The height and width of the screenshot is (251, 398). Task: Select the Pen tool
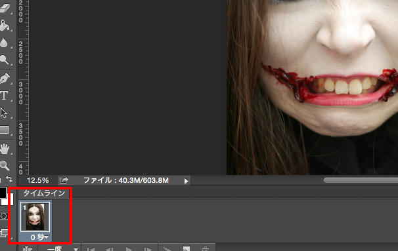click(x=5, y=78)
